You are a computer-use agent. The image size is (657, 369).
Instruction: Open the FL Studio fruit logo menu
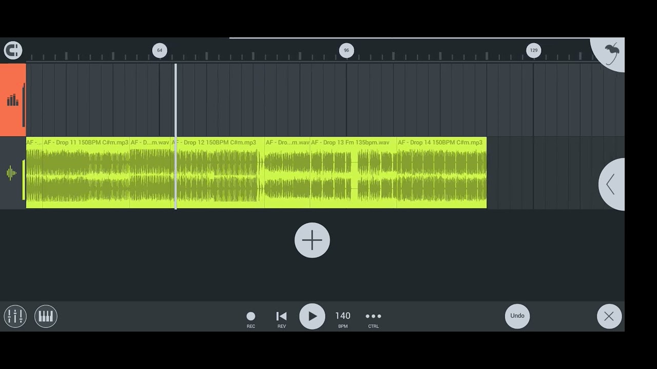tap(611, 53)
